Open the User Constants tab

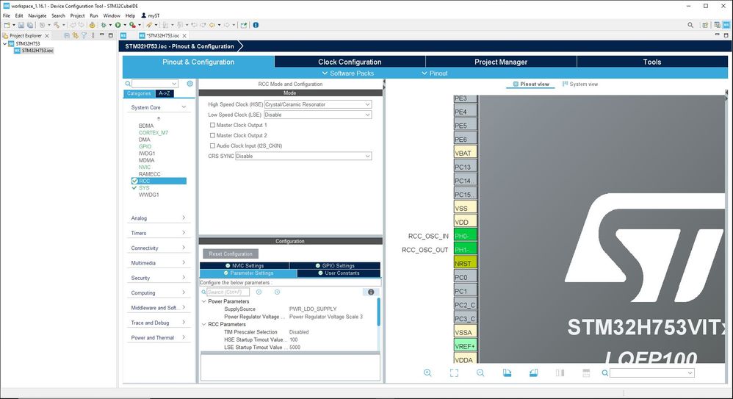point(339,273)
